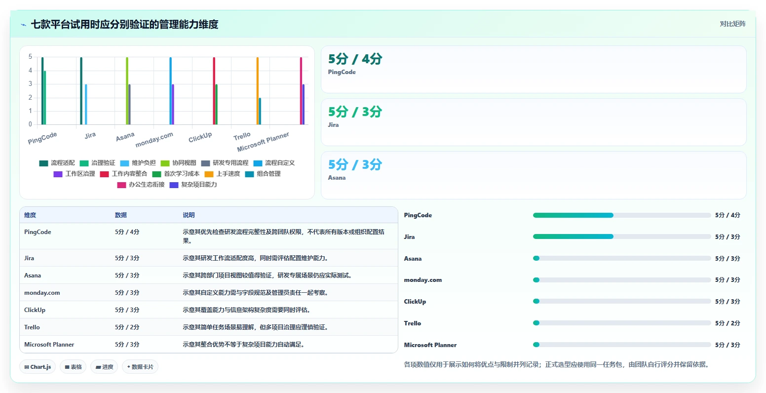This screenshot has width=766, height=393.
Task: Select Jira in the table's 维度 column
Action: [x=29, y=258]
